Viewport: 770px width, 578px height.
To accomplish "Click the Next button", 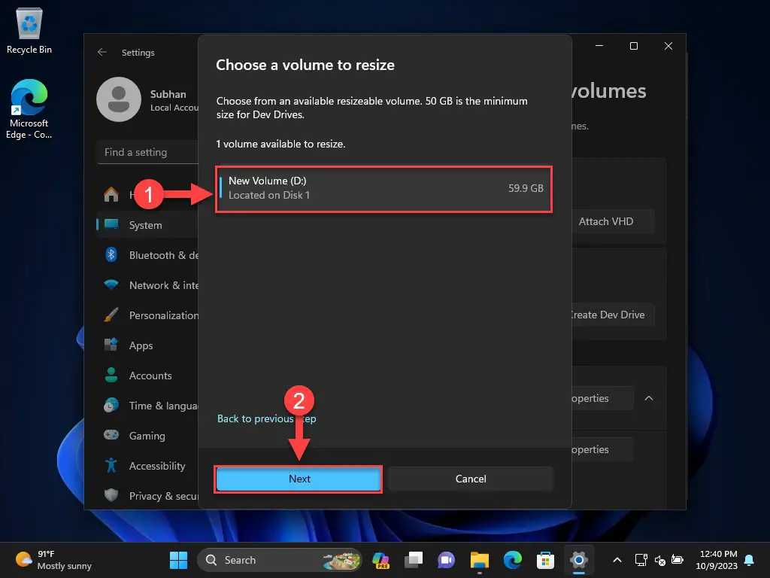I will click(299, 479).
